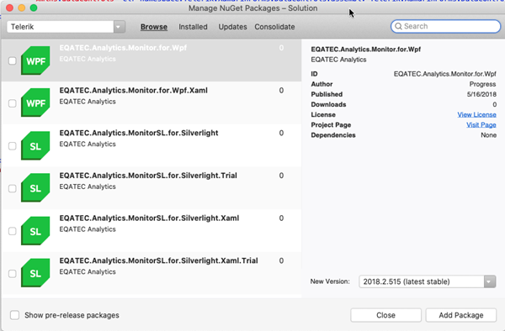Screen dimensions: 505x331
Task: Click the ID value in details pane
Action: coord(444,74)
